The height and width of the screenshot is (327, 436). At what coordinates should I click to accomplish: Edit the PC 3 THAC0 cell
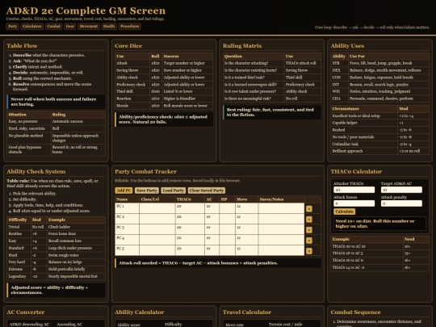(x=191, y=229)
